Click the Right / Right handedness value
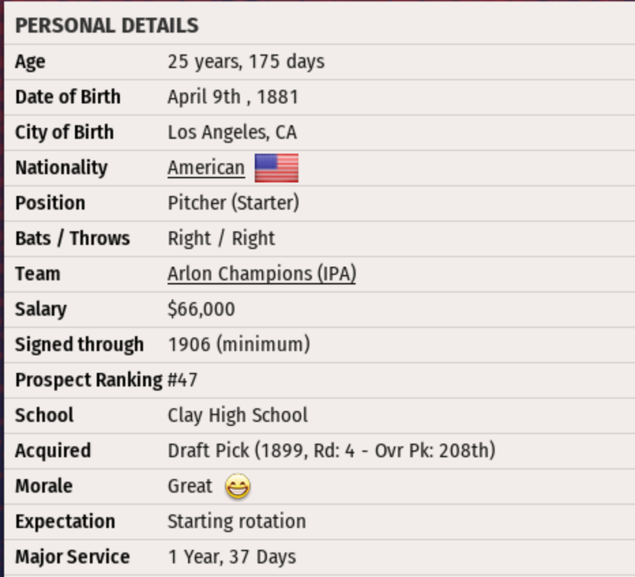This screenshot has height=577, width=635. [x=221, y=238]
